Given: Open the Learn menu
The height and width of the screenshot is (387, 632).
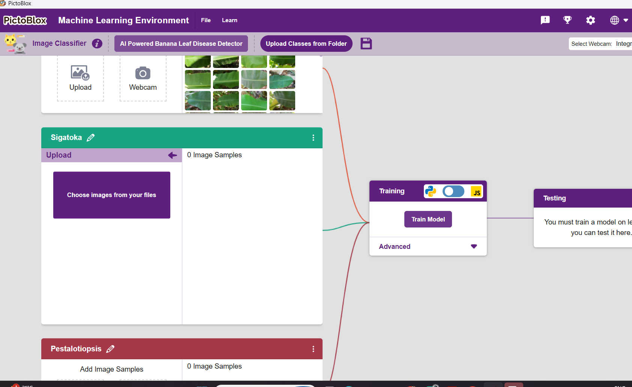Looking at the screenshot, I should click(x=230, y=20).
